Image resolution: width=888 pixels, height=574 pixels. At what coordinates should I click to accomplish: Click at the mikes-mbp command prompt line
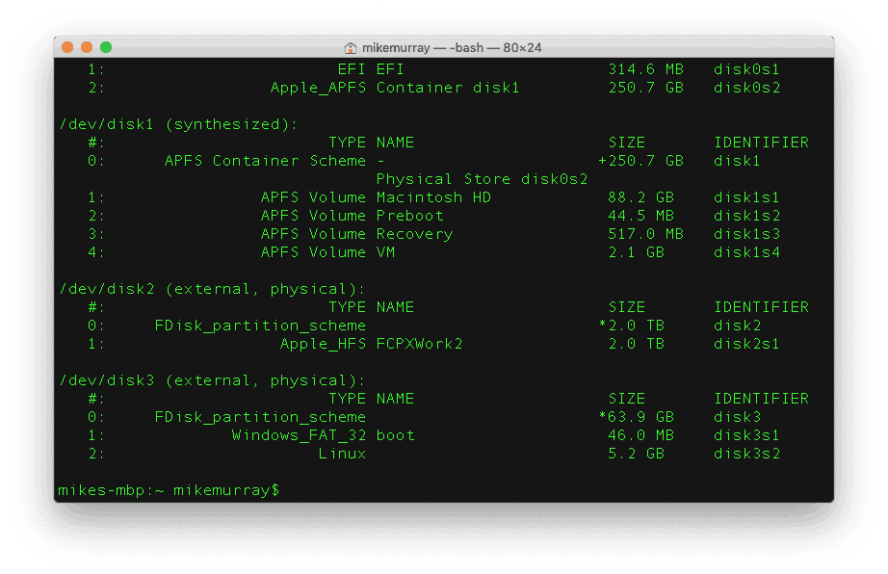tap(169, 490)
